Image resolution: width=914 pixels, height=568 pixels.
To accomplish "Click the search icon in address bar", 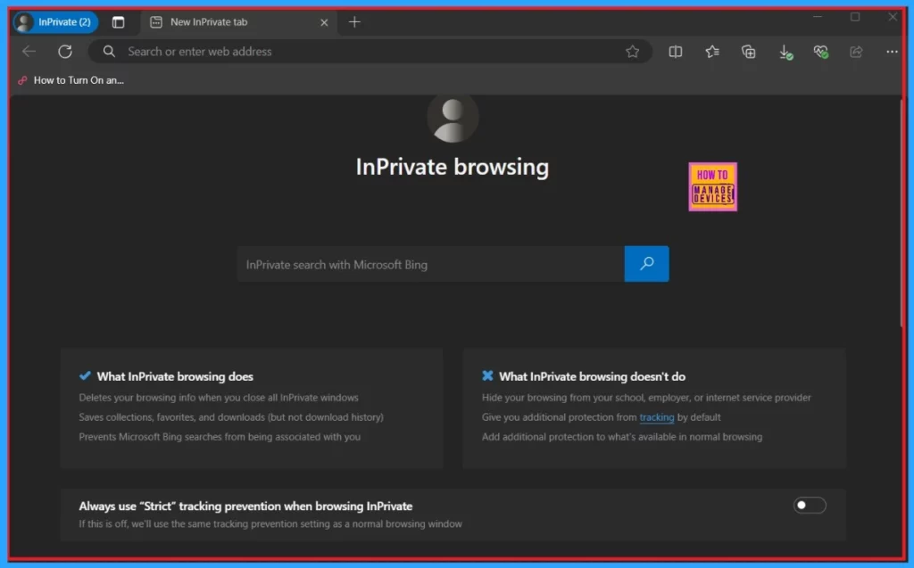I will 109,51.
